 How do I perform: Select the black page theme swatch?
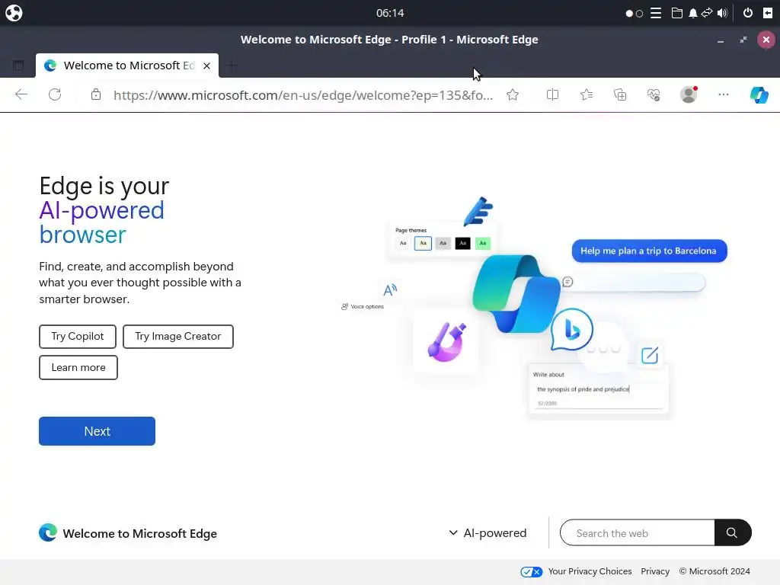[x=462, y=243]
